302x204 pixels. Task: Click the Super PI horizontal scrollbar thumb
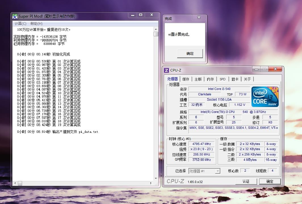20,183
